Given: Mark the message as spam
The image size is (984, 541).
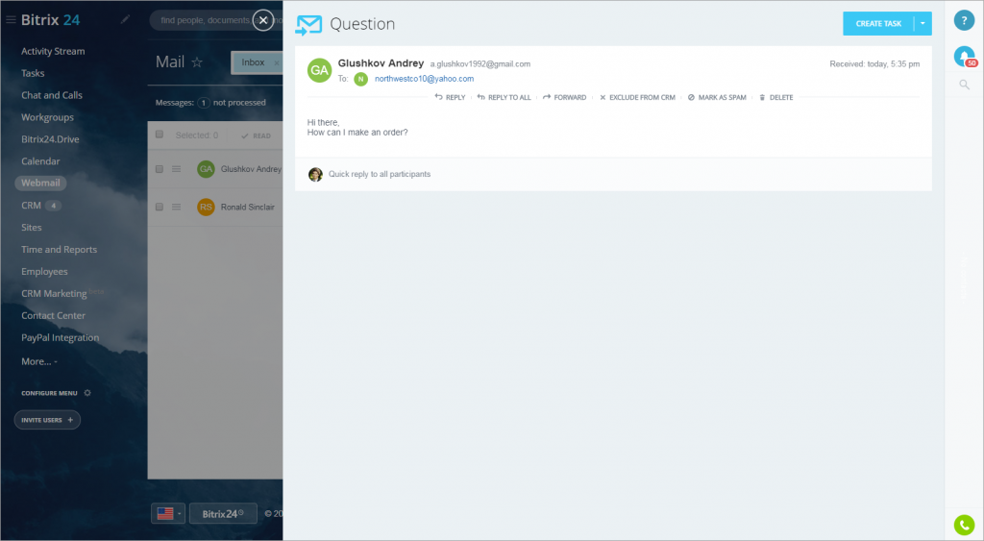Looking at the screenshot, I should click(x=717, y=97).
